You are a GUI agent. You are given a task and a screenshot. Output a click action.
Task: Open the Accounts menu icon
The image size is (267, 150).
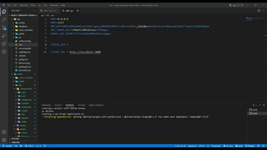coord(4,132)
